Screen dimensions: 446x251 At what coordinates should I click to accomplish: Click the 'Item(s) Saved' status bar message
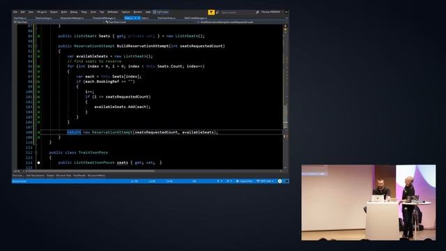pos(20,181)
